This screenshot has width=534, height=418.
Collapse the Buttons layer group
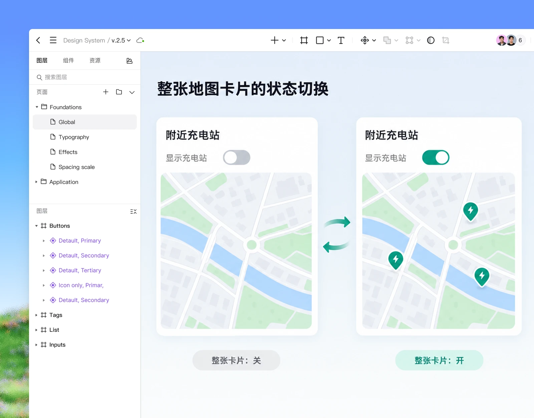click(x=36, y=226)
